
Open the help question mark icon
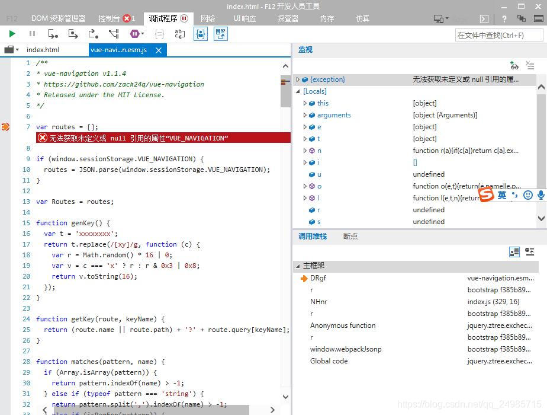pyautogui.click(x=504, y=19)
